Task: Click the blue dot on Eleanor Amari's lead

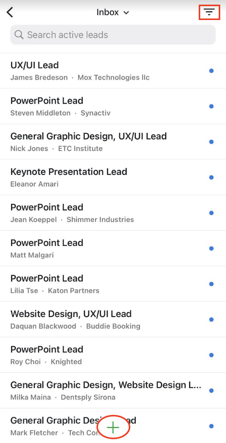Action: (x=211, y=177)
